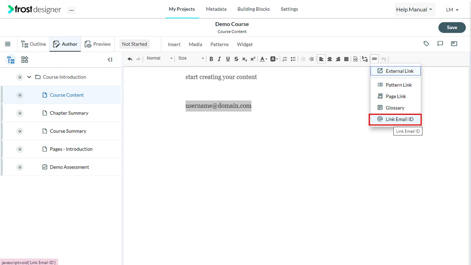Open the Media menu
Viewport: 471px width, 265px height.
(195, 45)
